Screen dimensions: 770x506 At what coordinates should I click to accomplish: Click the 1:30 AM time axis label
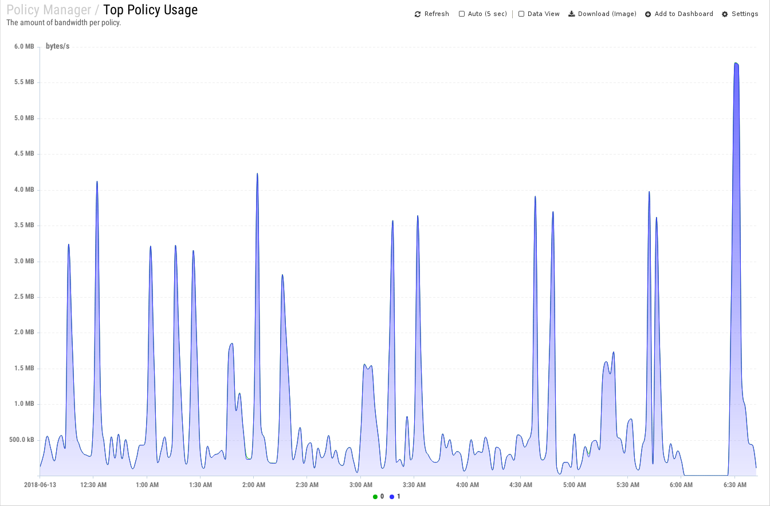click(201, 485)
